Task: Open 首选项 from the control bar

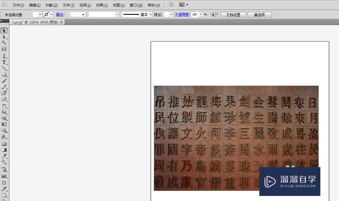Action: (x=259, y=14)
